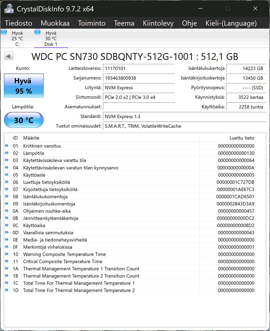Screen dimensions: 270x331
Task: Open the Ohje help menu
Action: point(189,23)
